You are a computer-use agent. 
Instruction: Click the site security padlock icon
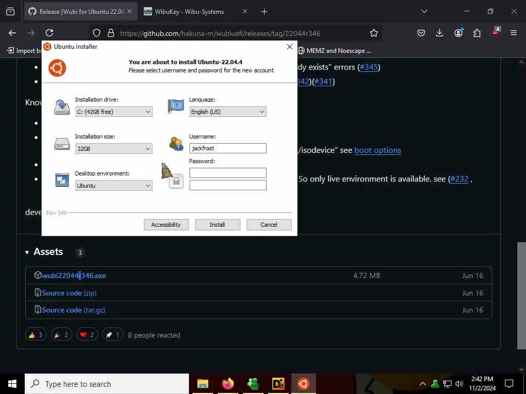111,33
